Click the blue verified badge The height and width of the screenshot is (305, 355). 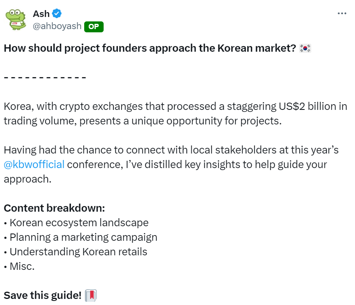tap(57, 14)
